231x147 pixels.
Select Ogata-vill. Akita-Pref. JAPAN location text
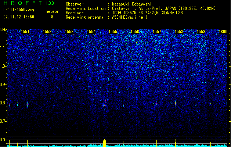tap(164, 8)
